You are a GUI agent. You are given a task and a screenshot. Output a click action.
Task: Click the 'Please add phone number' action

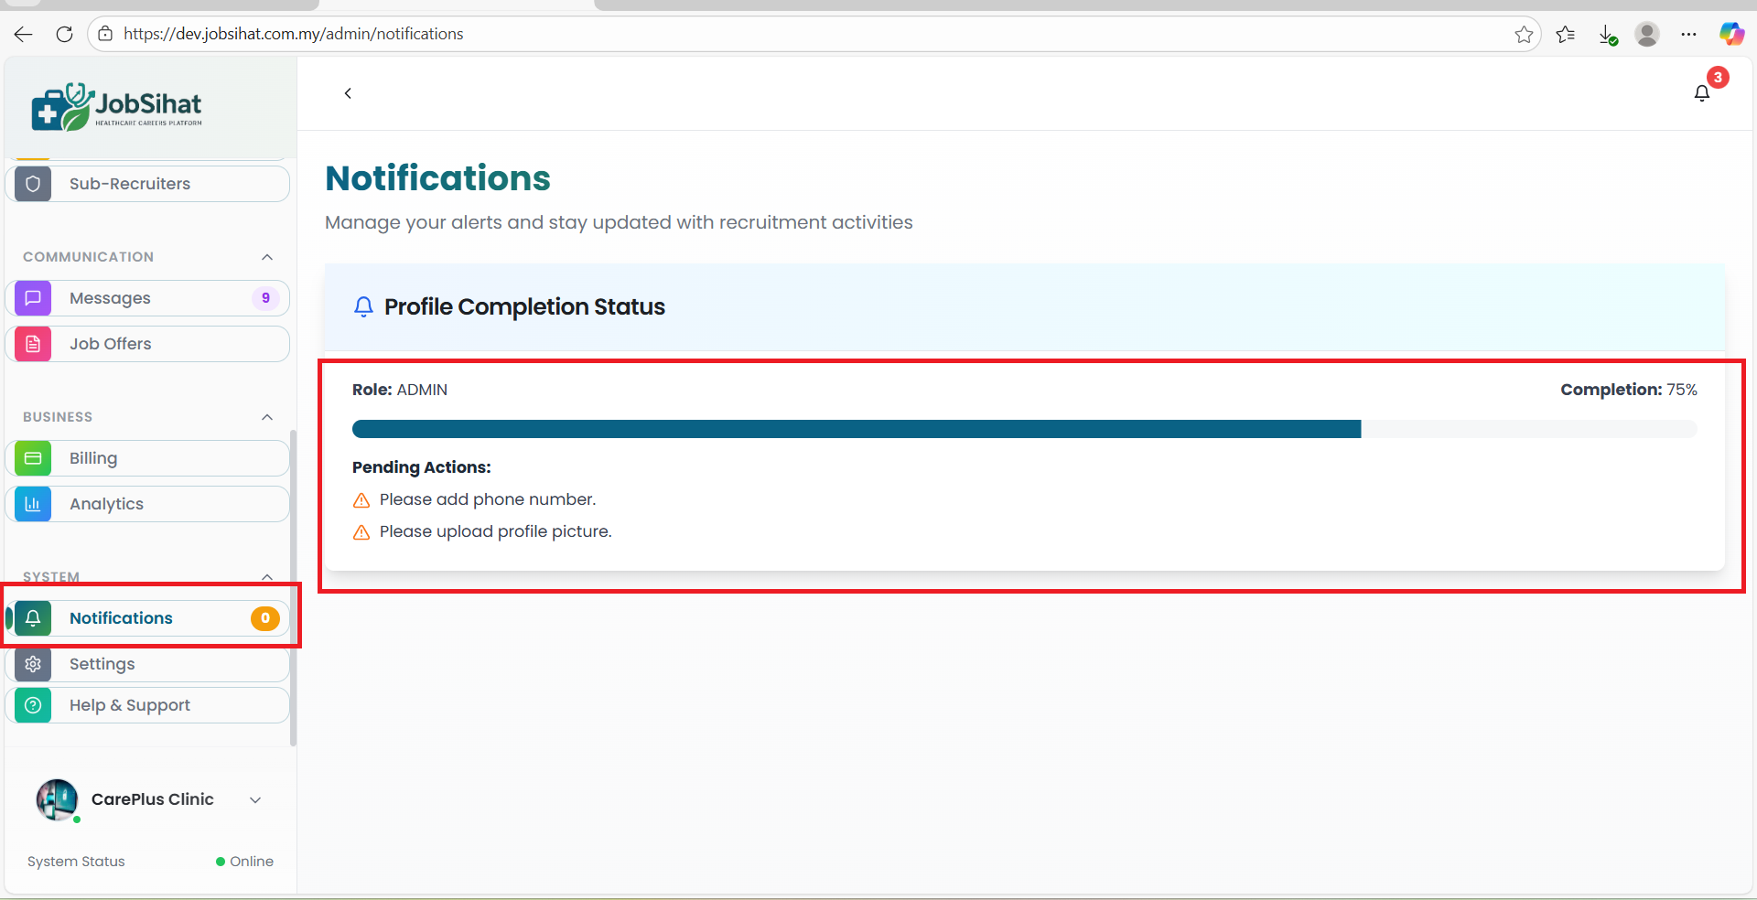pos(487,499)
